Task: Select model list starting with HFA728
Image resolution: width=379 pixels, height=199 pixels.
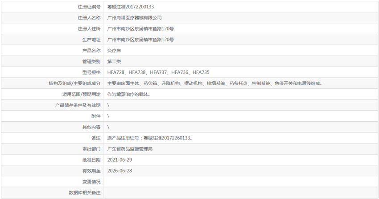Action: [158, 72]
